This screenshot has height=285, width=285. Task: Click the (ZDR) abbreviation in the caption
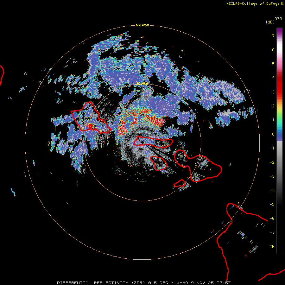[138, 283]
